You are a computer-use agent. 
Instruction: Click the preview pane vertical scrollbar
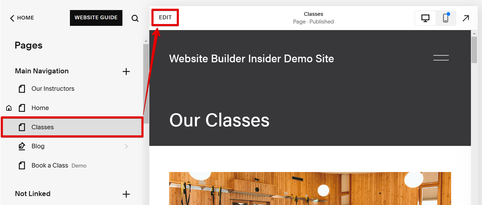click(474, 50)
